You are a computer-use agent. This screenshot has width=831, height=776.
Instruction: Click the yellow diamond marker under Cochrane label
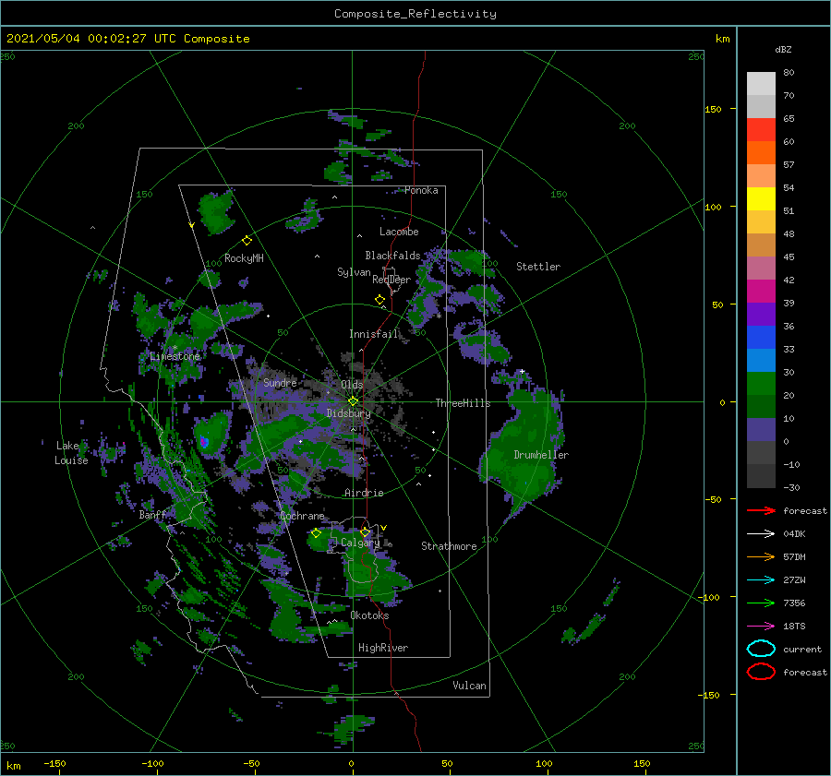click(316, 533)
